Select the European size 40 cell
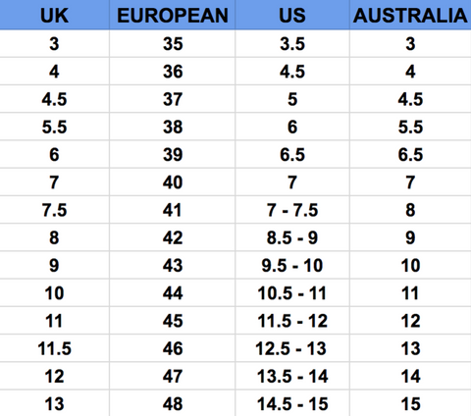Screen dimensions: 471x416 [x=173, y=182]
